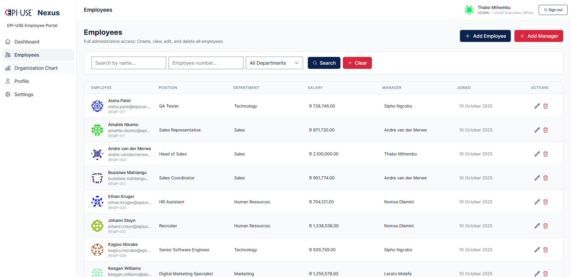Screen dimensions: 571x277
Task: Click the Thabo Mthembu avatar in the header
Action: (469, 10)
